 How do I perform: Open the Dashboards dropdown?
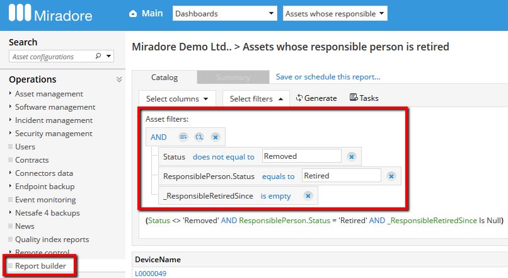pos(224,14)
